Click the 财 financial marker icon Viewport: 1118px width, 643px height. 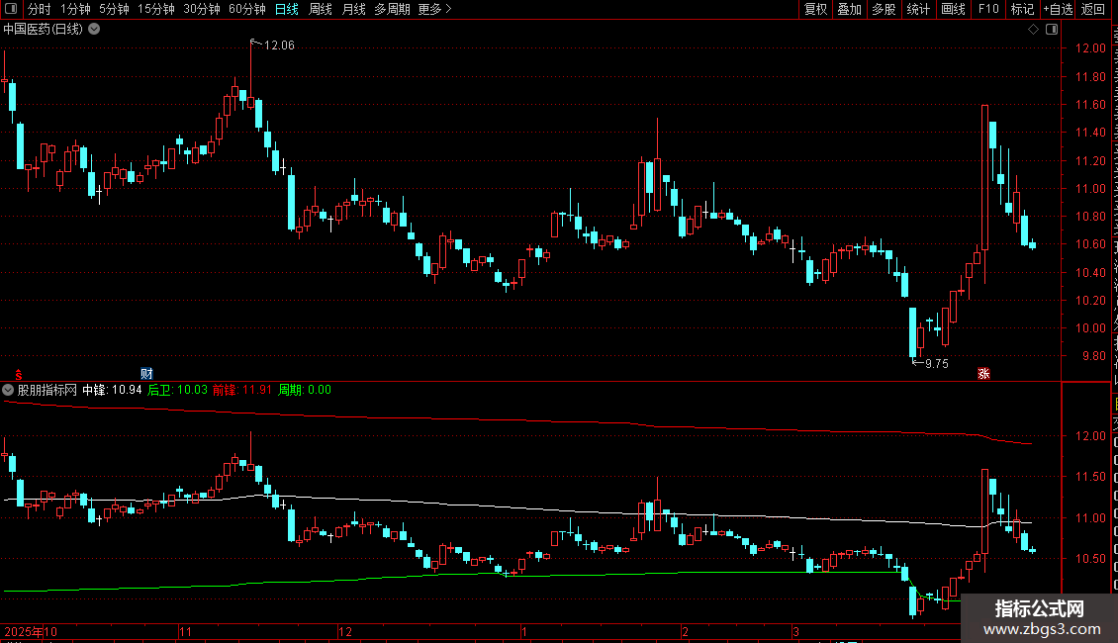point(146,374)
